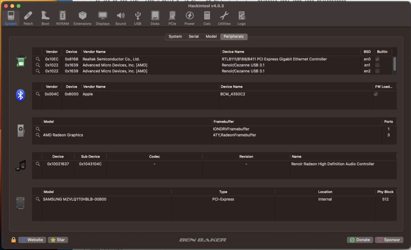
Task: Click magnifier icon beside BCM_4350C2 Bluetooth row
Action: (38, 94)
